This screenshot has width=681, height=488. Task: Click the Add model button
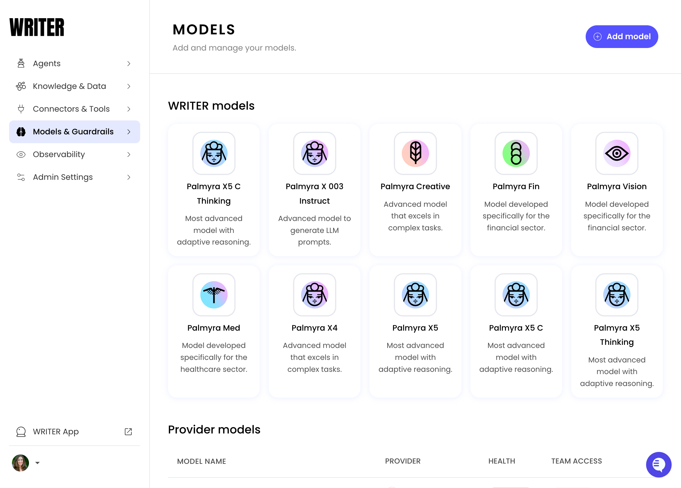click(622, 37)
